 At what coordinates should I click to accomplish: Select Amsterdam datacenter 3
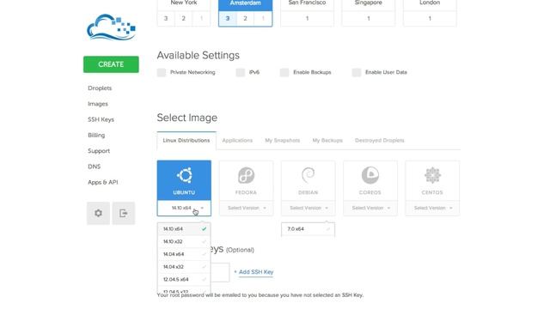228,18
